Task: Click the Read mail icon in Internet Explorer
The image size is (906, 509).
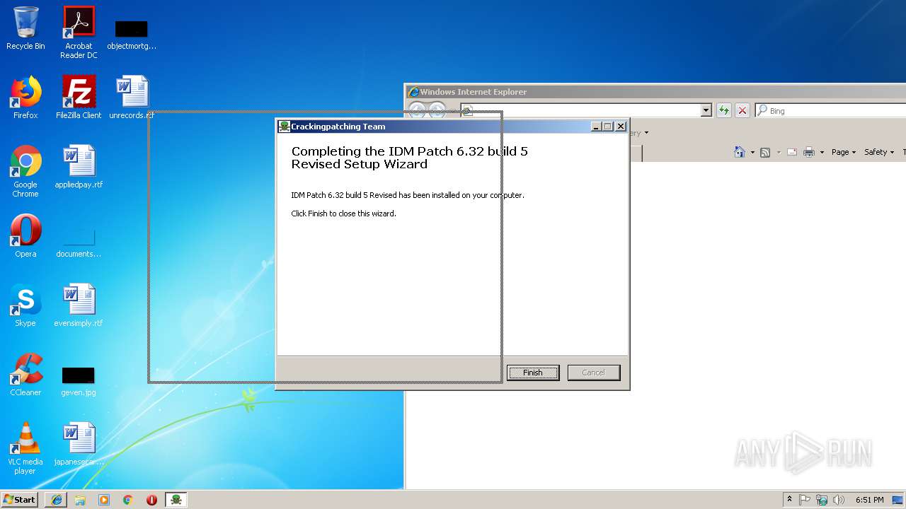Action: tap(792, 152)
